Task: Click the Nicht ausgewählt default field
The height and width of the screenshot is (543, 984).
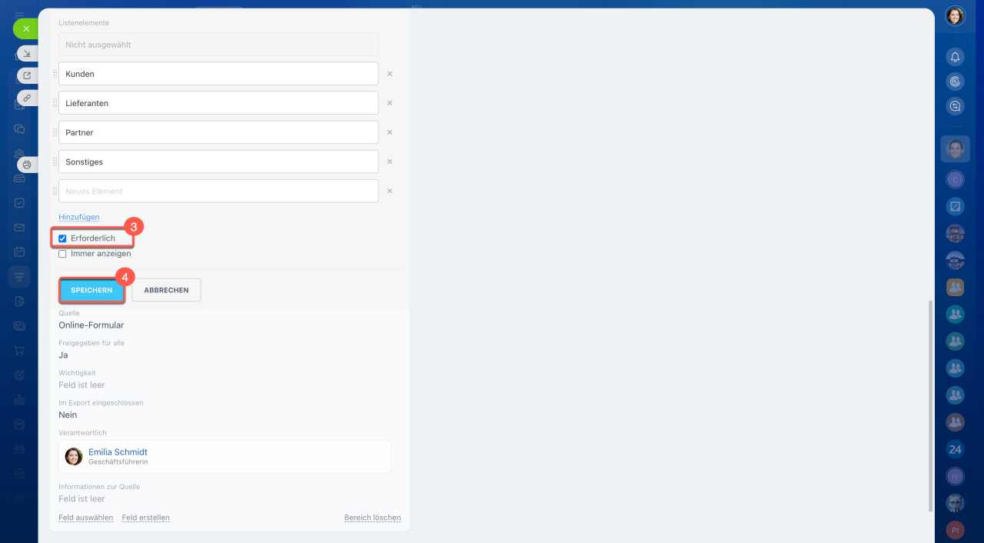Action: click(x=218, y=45)
